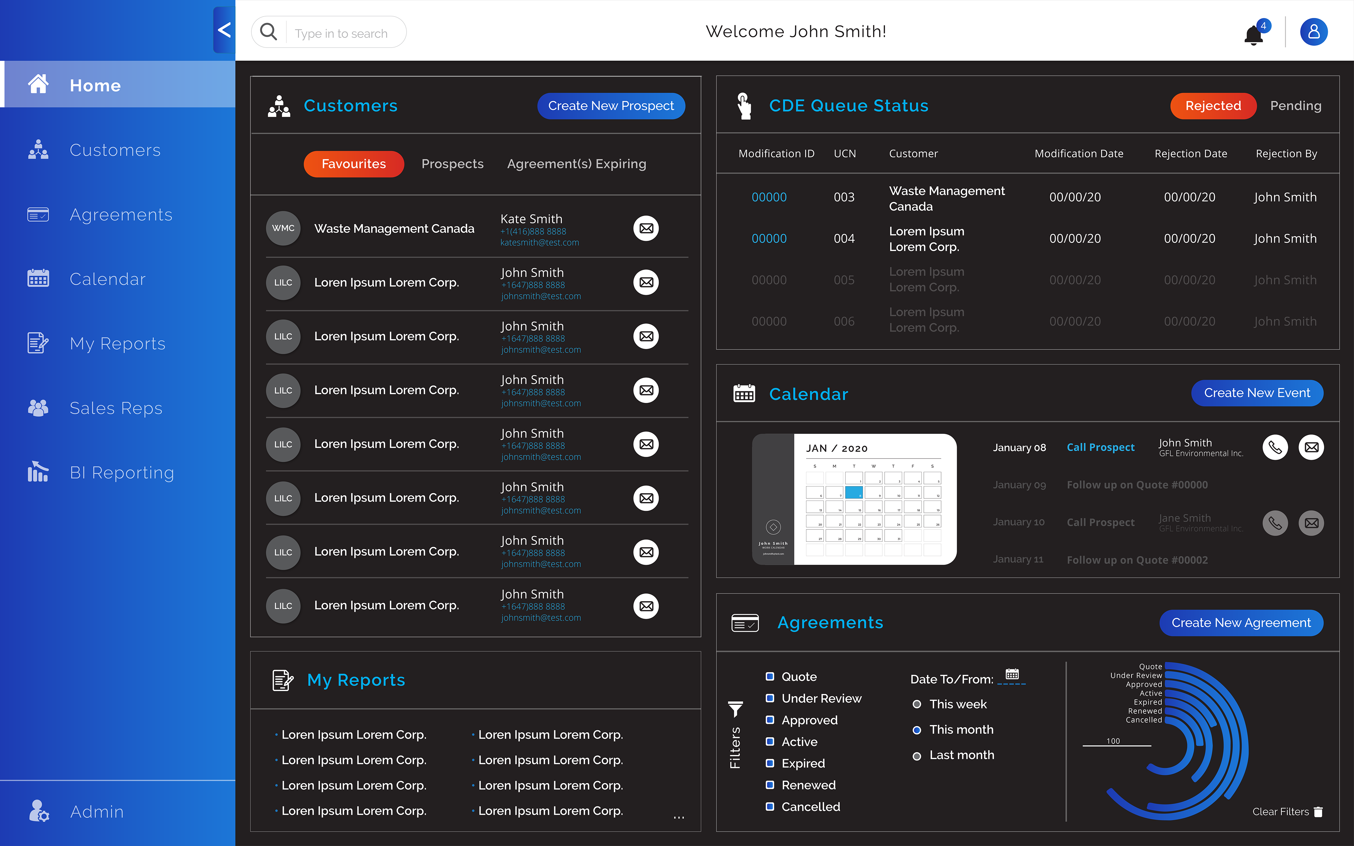Click the My Reports panel header icon
Viewport: 1354px width, 846px height.
282,680
